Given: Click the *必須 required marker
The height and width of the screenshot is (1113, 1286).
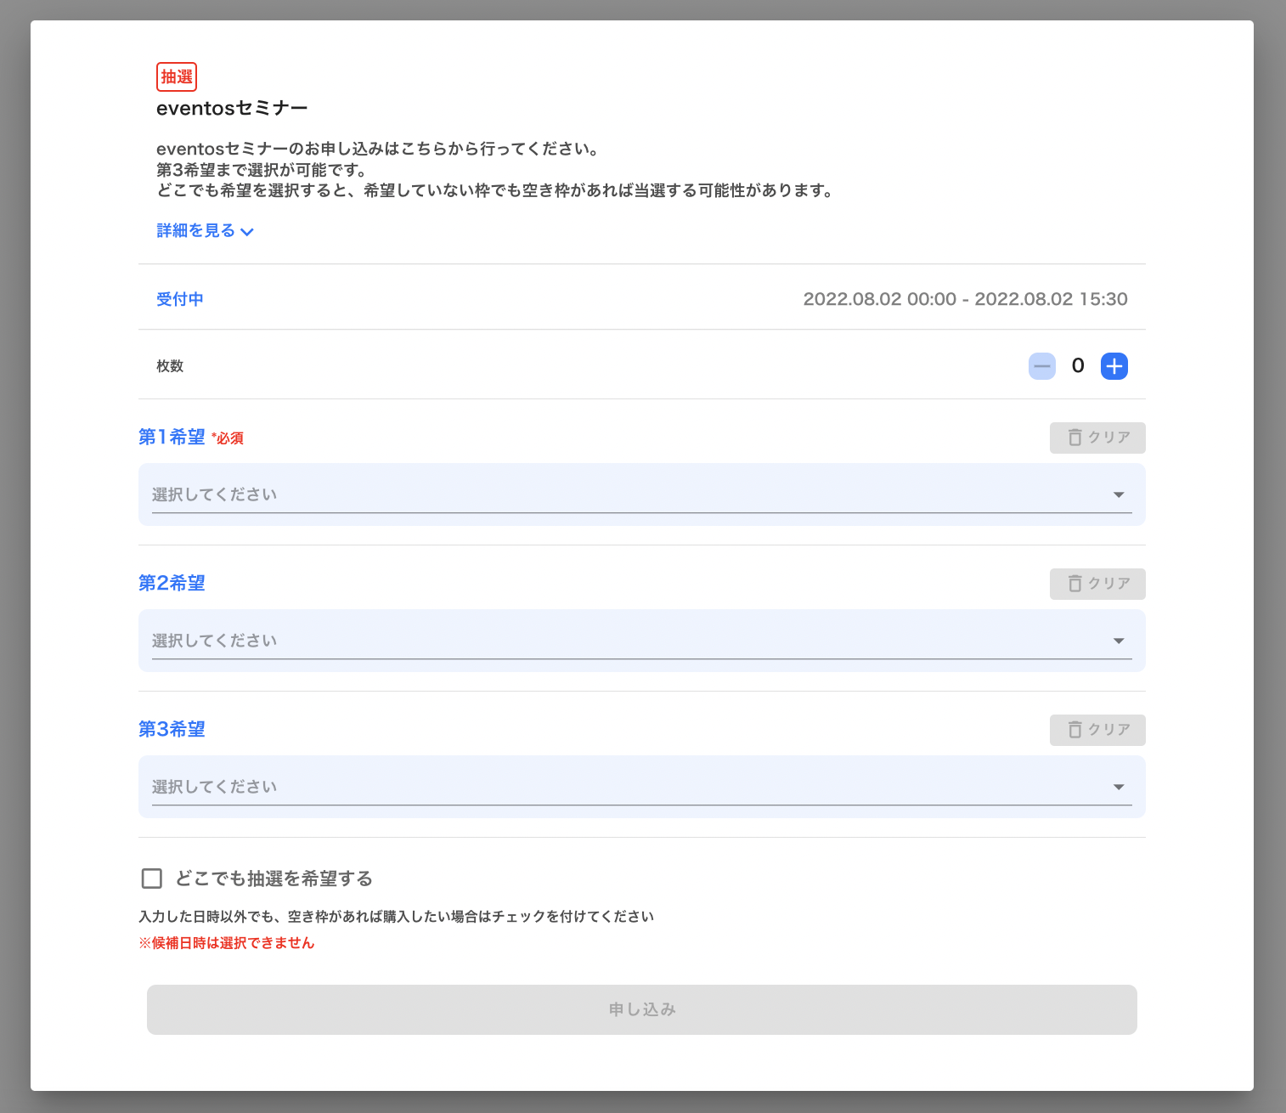Looking at the screenshot, I should (228, 438).
